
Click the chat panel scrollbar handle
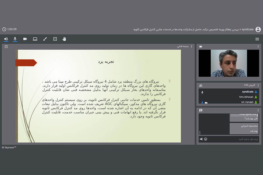(200, 133)
